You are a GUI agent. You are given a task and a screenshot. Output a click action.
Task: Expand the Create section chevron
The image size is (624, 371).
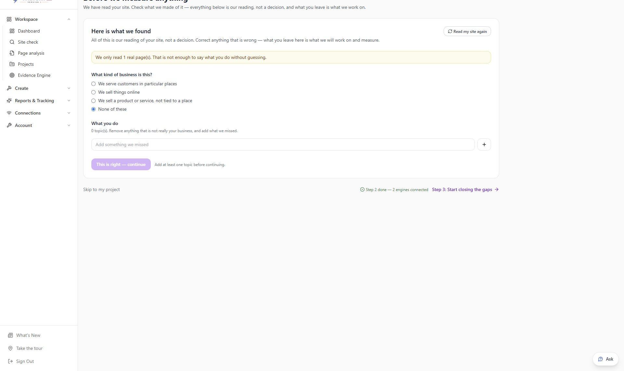pyautogui.click(x=69, y=88)
